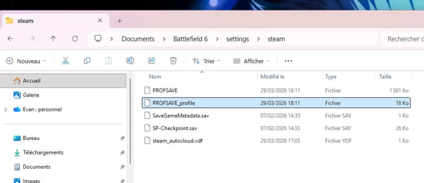The width and height of the screenshot is (424, 183).
Task: Open a new tab with plus button
Action: 120,21
